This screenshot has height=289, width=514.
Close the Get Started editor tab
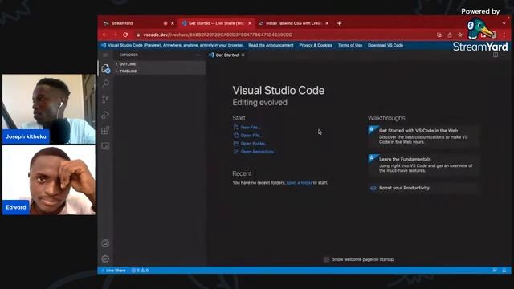coord(243,55)
